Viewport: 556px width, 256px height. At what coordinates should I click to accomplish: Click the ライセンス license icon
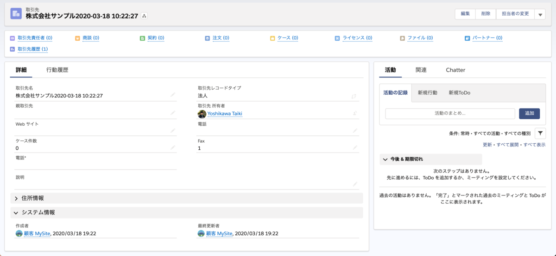tap(337, 38)
